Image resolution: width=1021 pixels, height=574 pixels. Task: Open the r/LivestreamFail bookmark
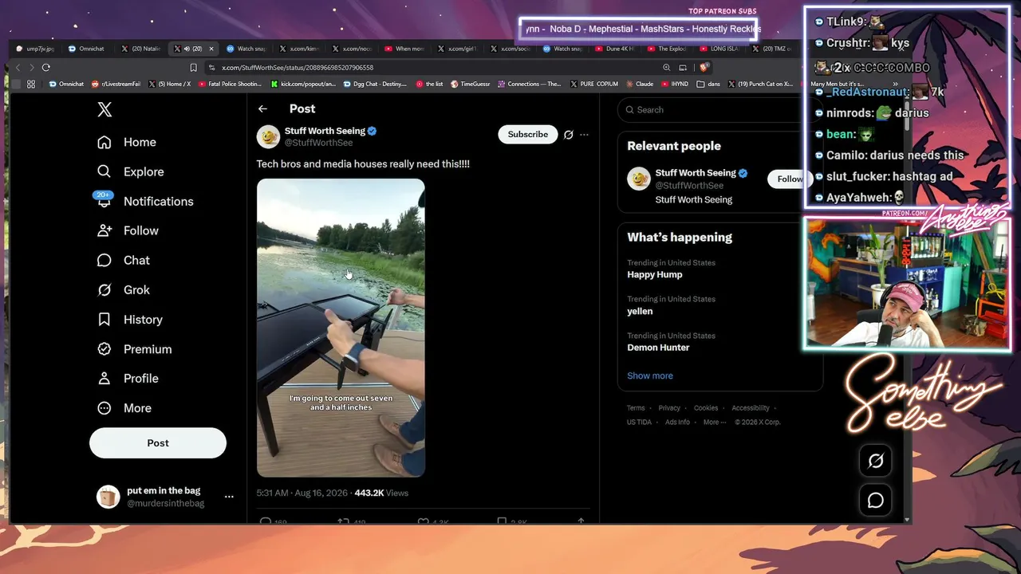pos(116,84)
